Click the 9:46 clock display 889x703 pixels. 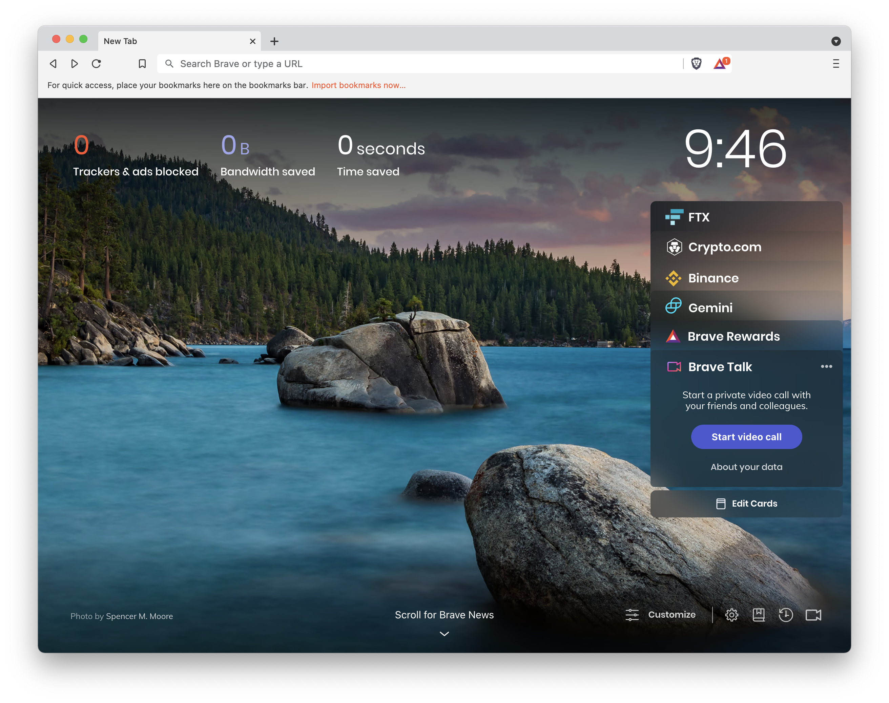coord(736,149)
